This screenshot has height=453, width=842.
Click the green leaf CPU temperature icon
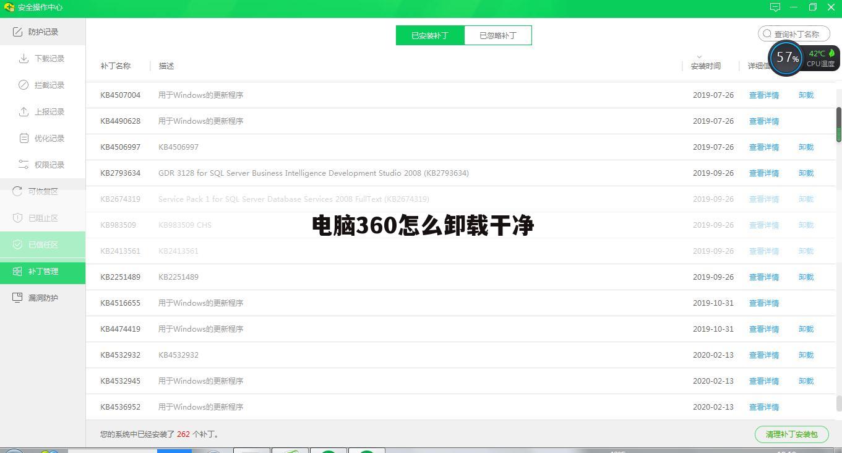tap(831, 53)
